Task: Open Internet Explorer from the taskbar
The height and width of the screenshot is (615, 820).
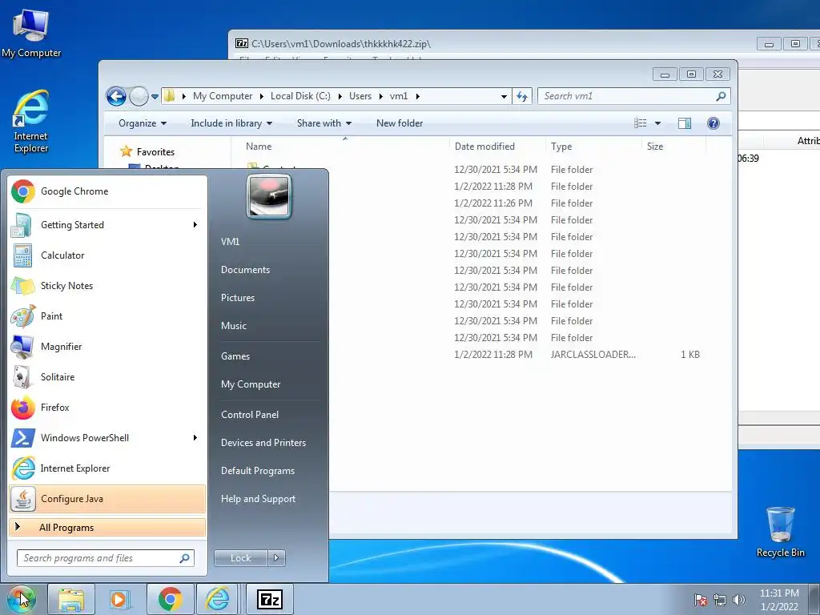Action: 218,599
